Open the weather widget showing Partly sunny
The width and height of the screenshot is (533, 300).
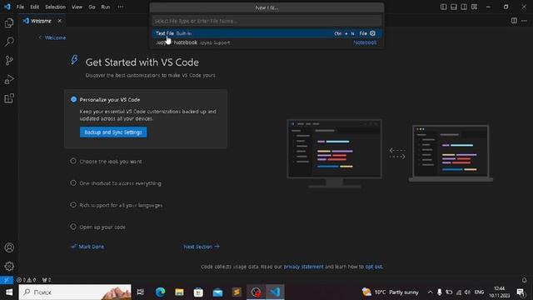click(390, 292)
